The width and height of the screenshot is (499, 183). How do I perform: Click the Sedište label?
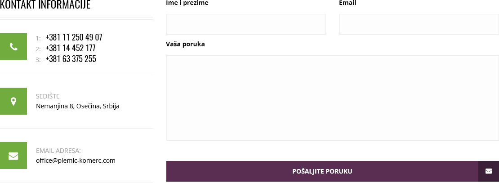click(x=48, y=96)
